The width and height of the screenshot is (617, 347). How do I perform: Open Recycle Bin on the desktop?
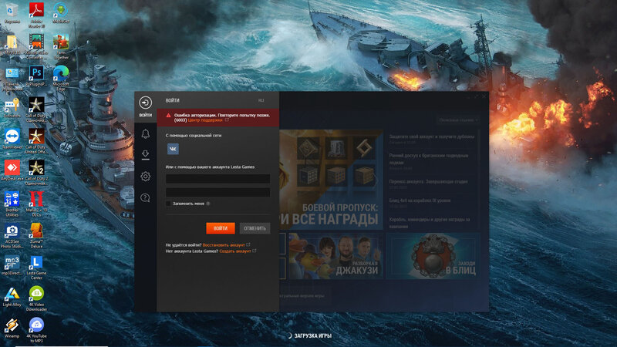(x=12, y=12)
